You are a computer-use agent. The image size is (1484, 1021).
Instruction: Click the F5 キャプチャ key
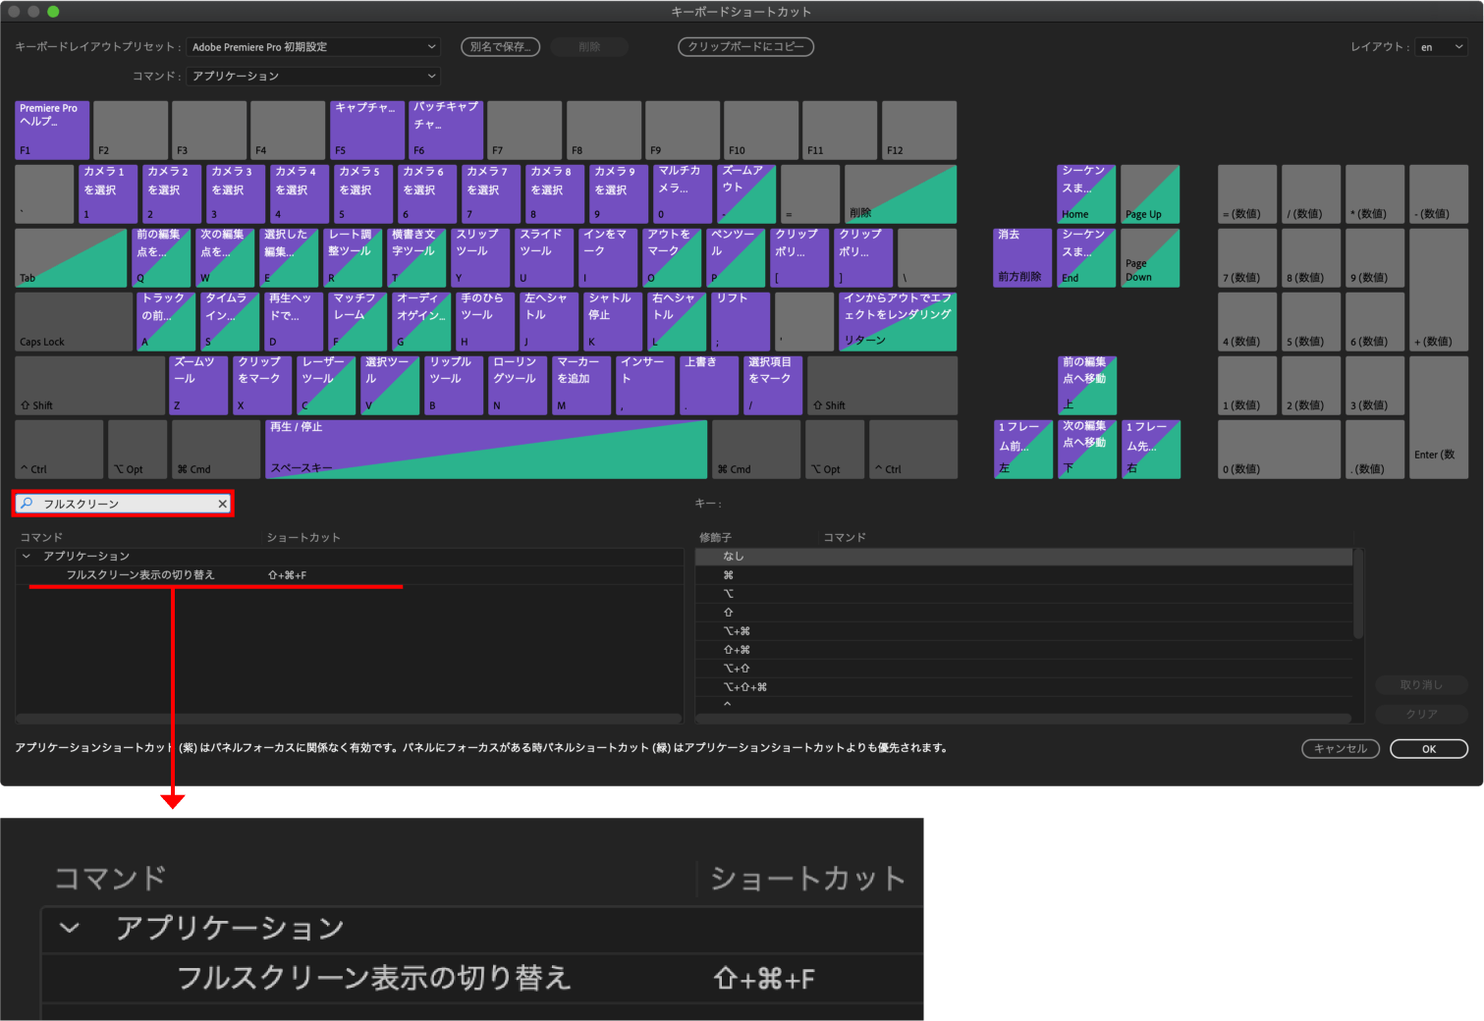[x=367, y=130]
